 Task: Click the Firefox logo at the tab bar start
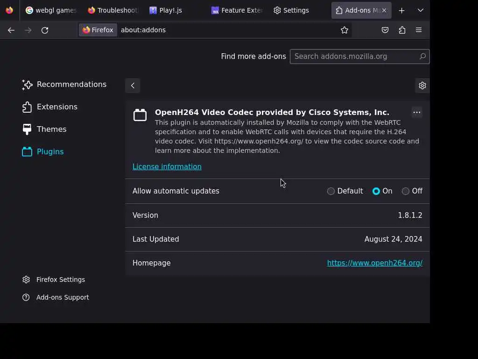(x=9, y=10)
